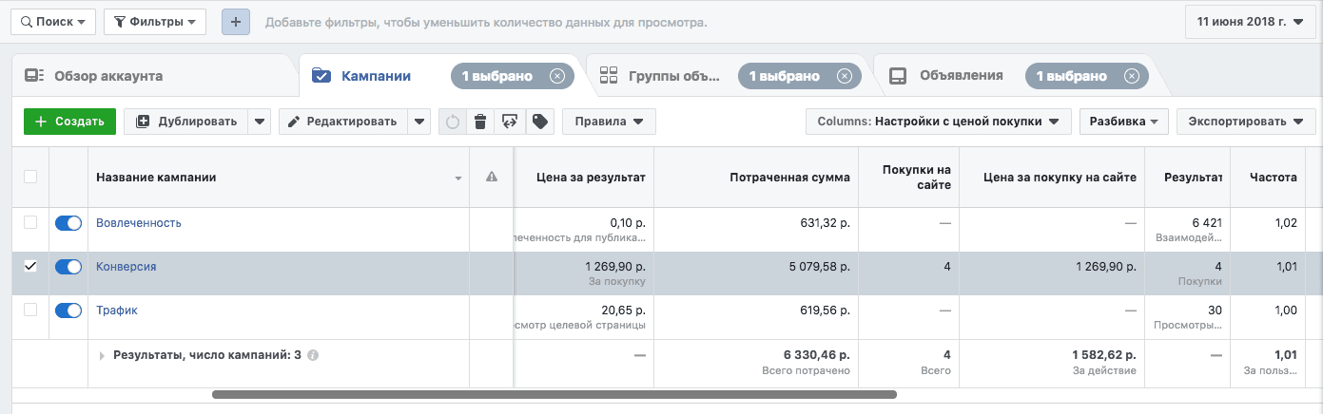Switch to the Обзор аккаунта tab
1323x414 pixels.
point(107,76)
